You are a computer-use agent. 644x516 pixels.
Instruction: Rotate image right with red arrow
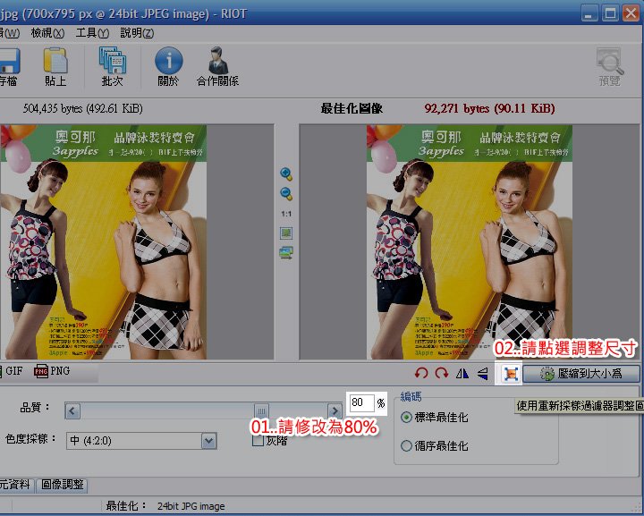442,373
